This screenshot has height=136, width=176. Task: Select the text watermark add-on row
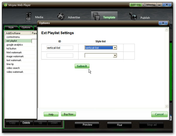(21, 60)
